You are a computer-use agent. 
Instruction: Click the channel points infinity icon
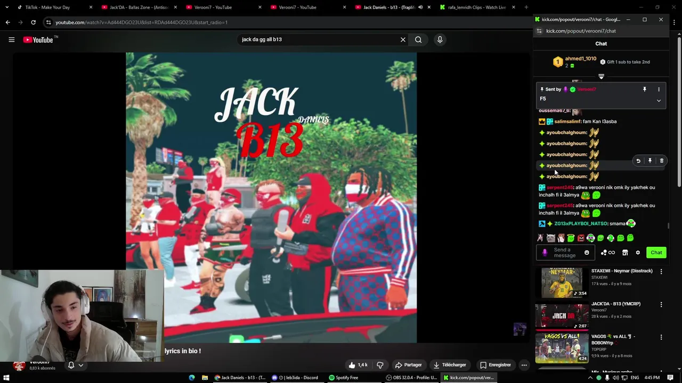608,253
